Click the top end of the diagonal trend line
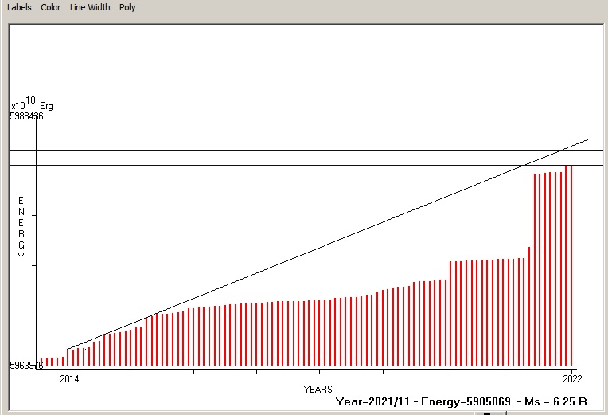 [x=587, y=139]
